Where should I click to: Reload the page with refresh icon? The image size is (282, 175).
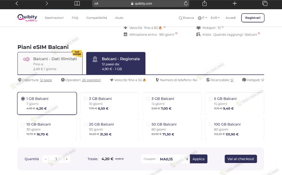click(186, 3)
